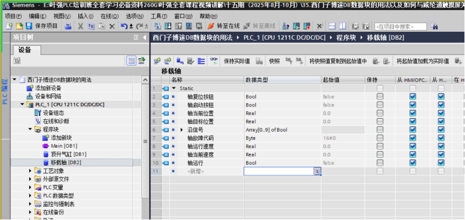Collapse the PLC_1 tree node
The width and height of the screenshot is (465, 220).
coord(22,105)
